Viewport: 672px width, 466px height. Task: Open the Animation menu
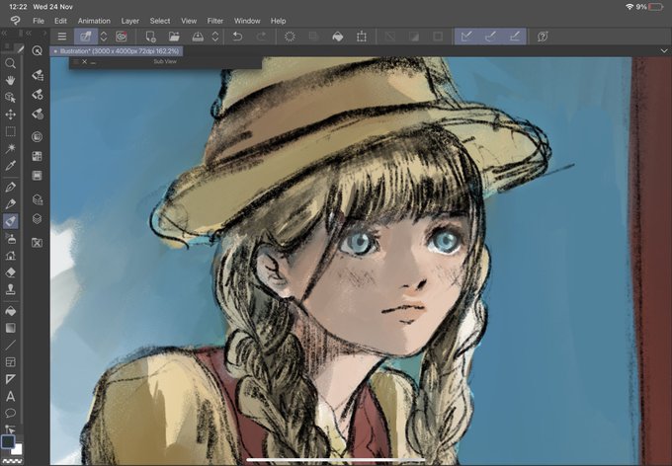[94, 21]
